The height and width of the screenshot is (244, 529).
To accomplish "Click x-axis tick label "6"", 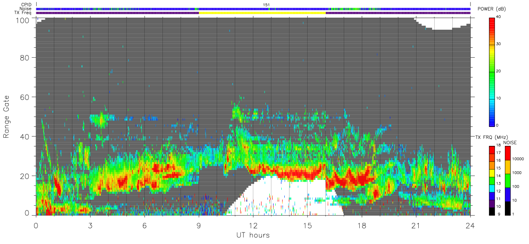I will 144,225.
